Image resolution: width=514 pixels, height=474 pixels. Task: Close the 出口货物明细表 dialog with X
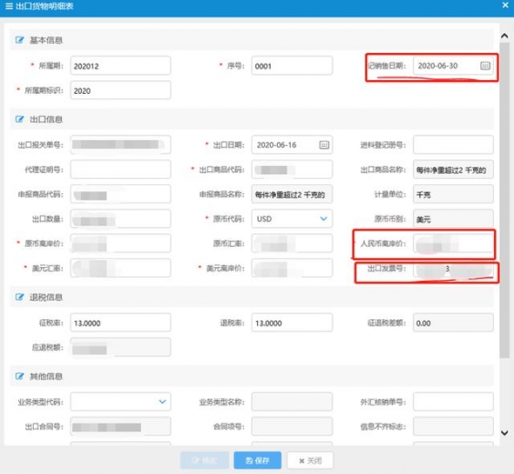(x=505, y=5)
